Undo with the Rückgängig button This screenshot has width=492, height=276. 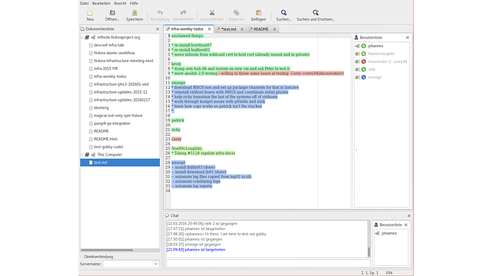click(x=160, y=15)
